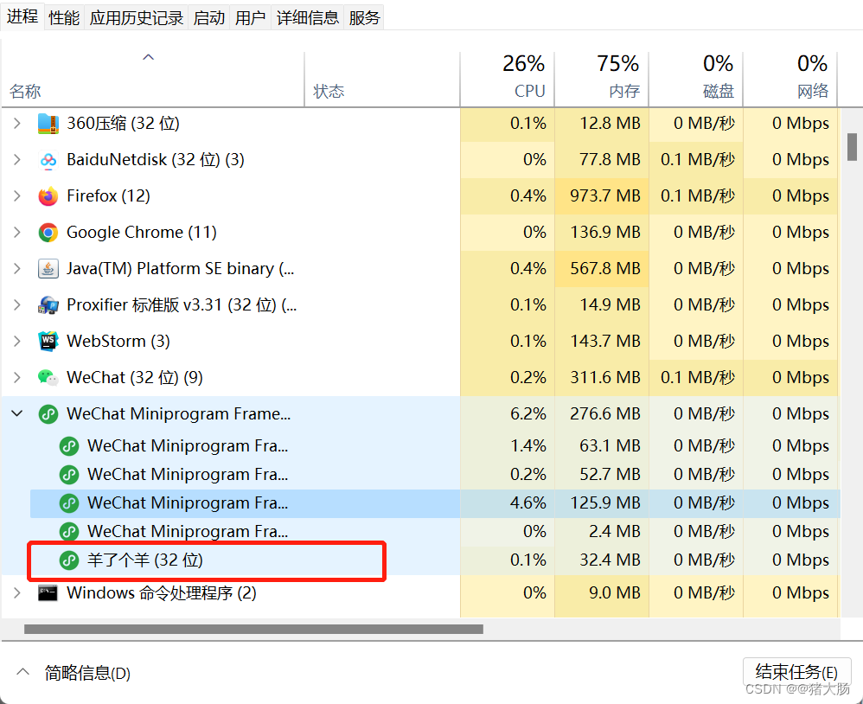Click the Firefox browser icon
The image size is (863, 704).
click(48, 196)
